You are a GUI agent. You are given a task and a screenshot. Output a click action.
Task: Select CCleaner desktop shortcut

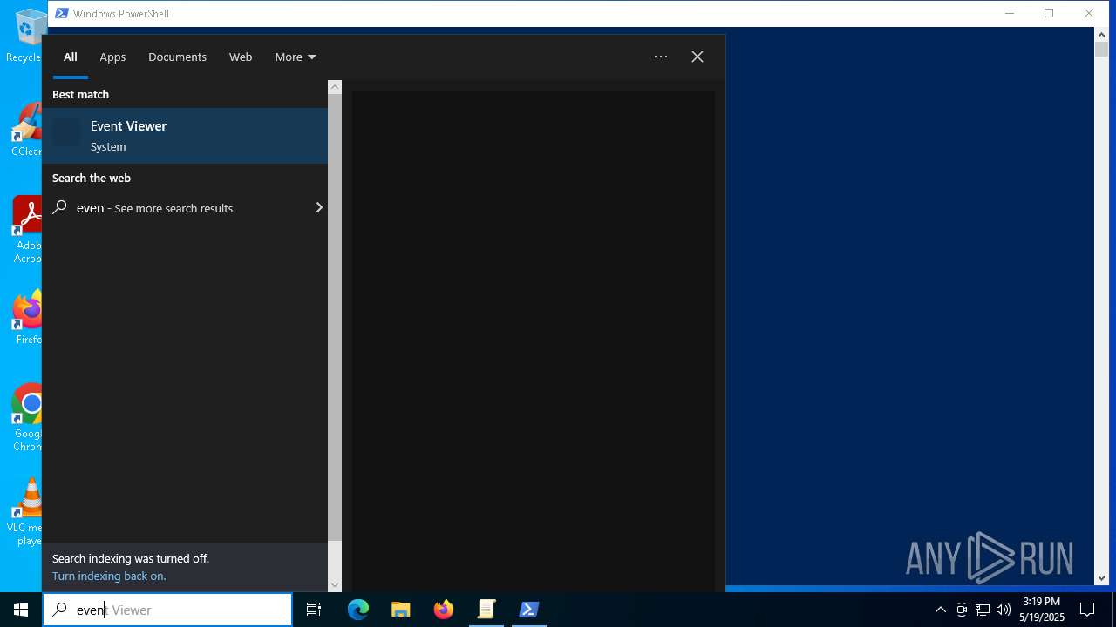[26, 131]
